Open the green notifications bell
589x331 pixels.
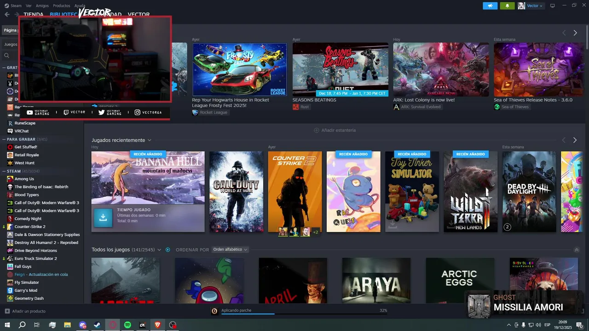507,6
